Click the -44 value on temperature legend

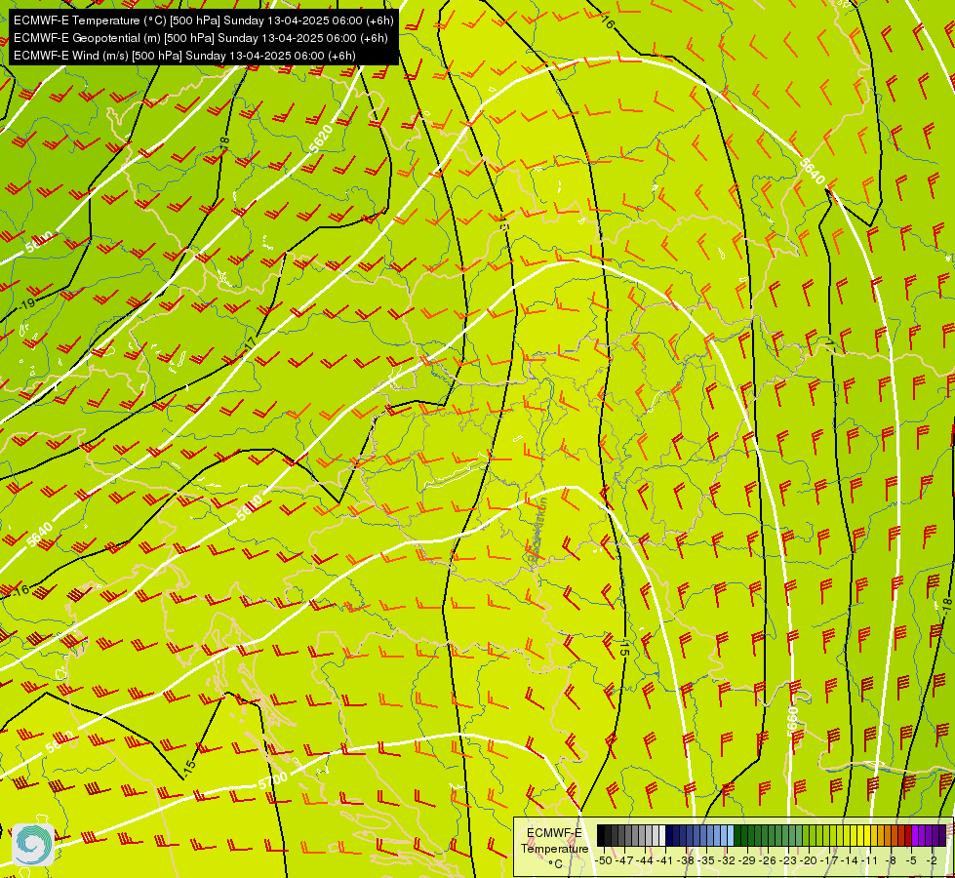tap(645, 861)
